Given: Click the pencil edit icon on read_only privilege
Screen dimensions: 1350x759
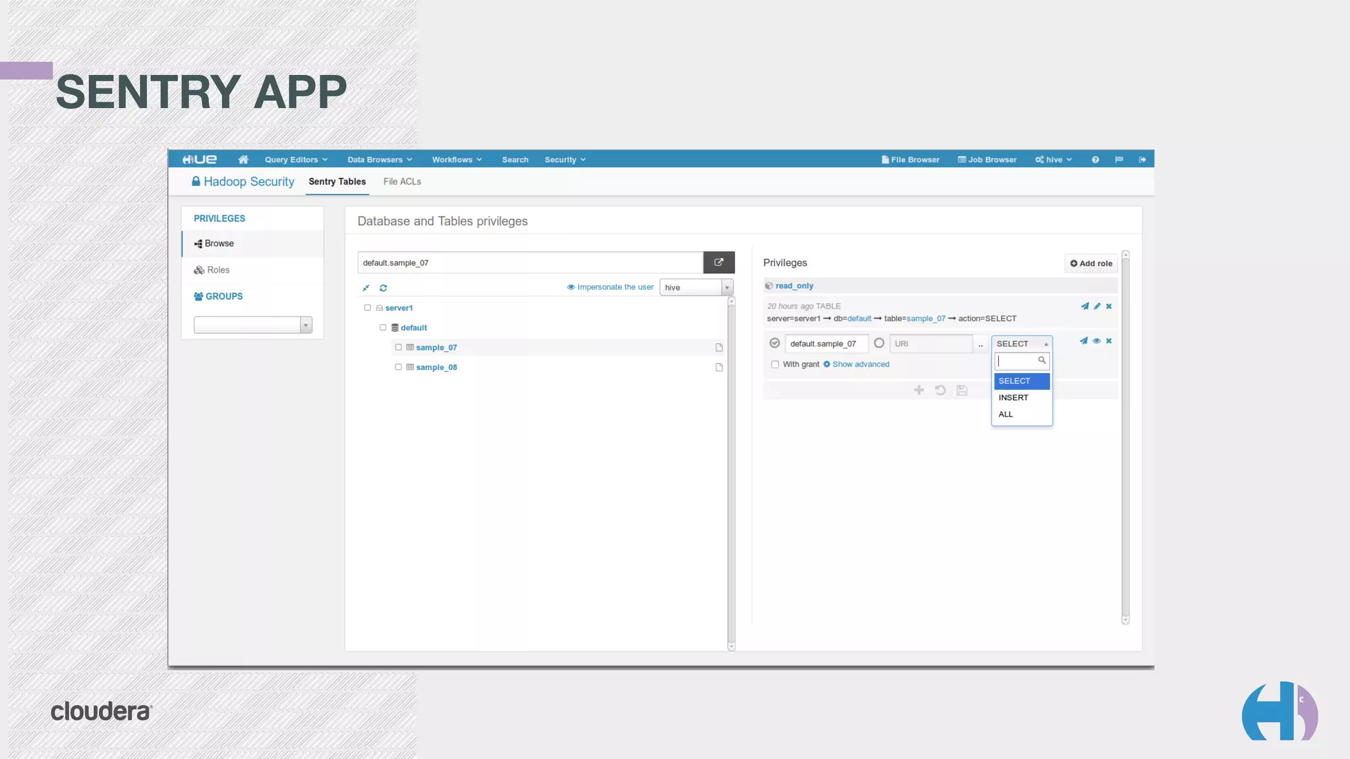Looking at the screenshot, I should pyautogui.click(x=1097, y=306).
